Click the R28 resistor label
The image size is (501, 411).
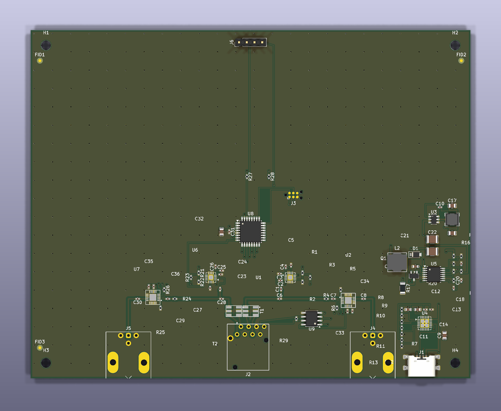272,177
